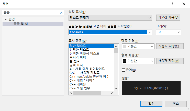Select 선택한 텍스트 list item
The height and width of the screenshot is (111, 190).
92,50
